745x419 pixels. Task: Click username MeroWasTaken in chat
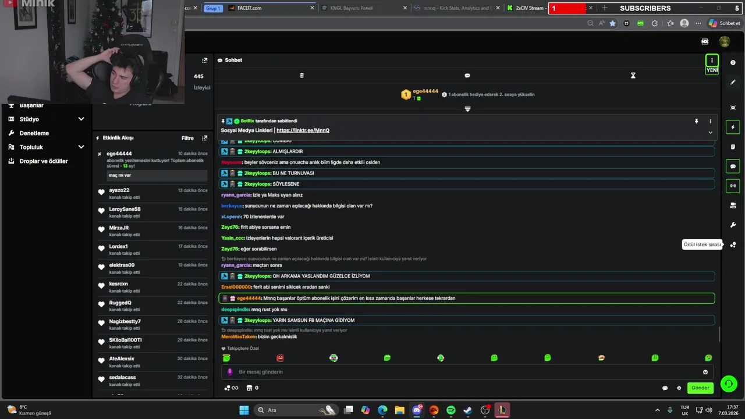pos(239,336)
